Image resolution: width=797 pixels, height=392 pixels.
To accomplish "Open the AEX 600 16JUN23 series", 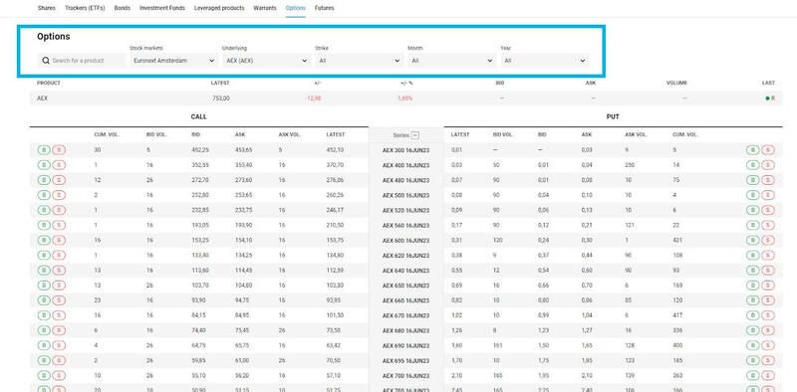I will pos(405,241).
